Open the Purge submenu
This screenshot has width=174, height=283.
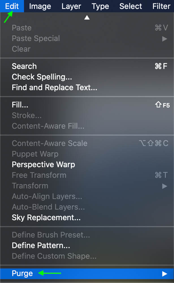point(87,274)
